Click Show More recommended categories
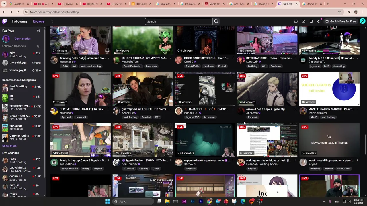The height and width of the screenshot is (206, 367). tap(9, 146)
